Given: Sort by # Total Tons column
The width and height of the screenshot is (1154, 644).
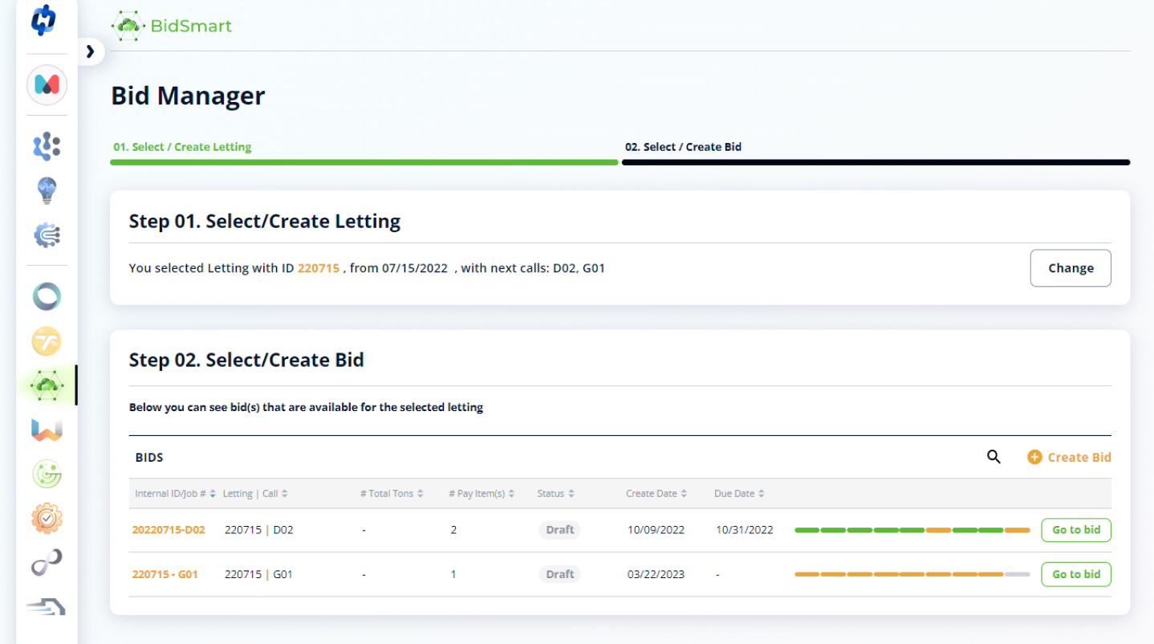Looking at the screenshot, I should pyautogui.click(x=392, y=494).
